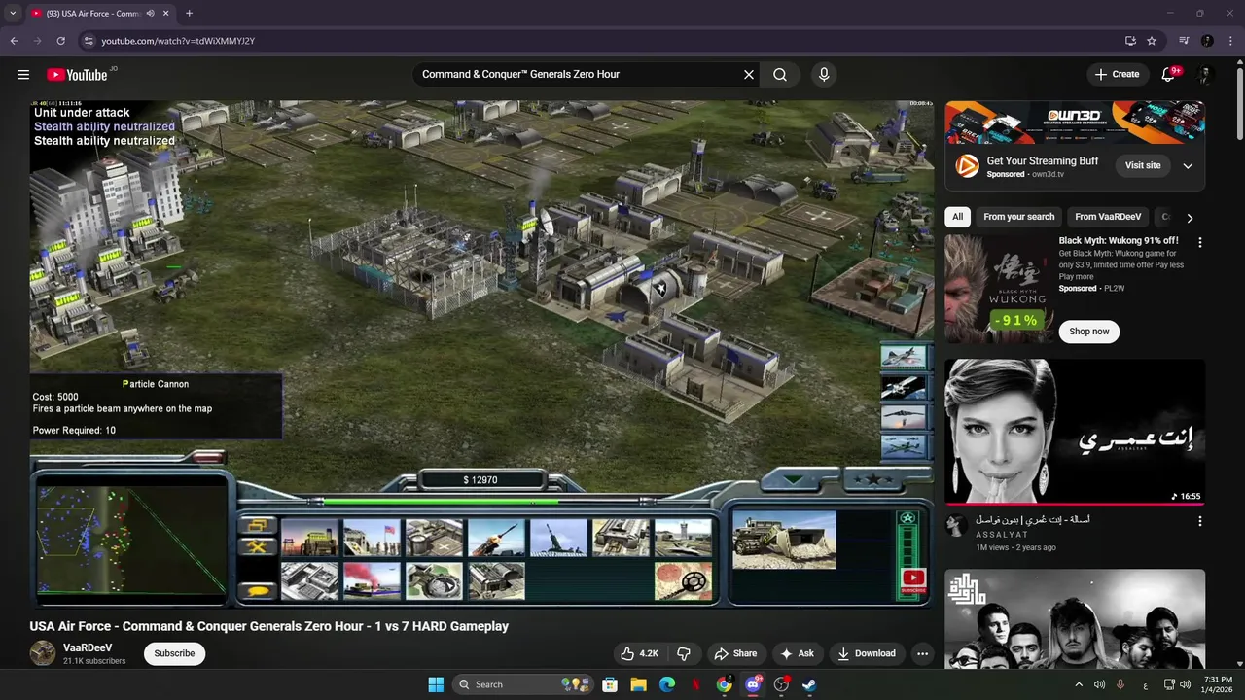Viewport: 1245px width, 700px height.
Task: Open browser media controls icon
Action: point(1184,41)
